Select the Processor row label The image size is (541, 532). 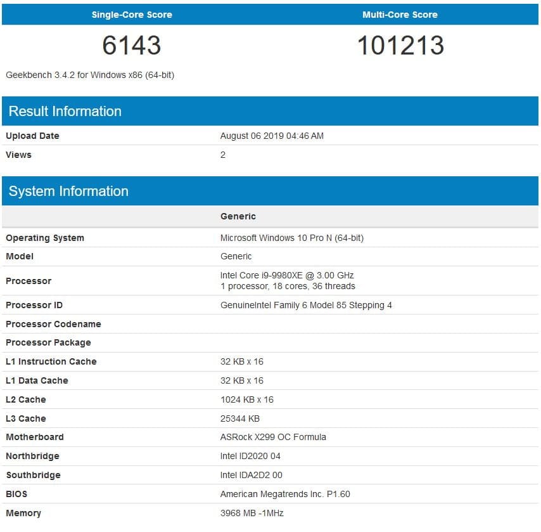coord(29,281)
